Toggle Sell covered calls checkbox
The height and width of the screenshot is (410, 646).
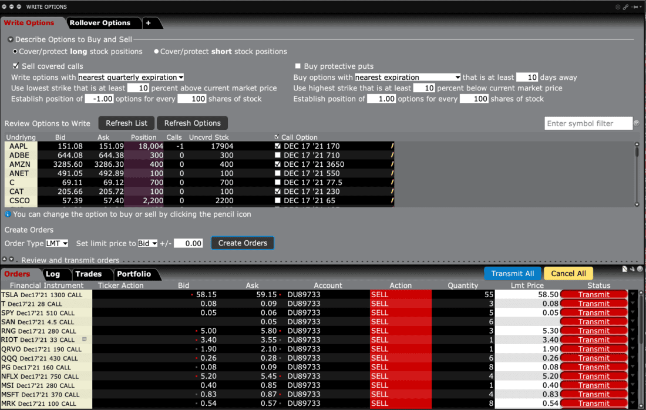tap(16, 66)
